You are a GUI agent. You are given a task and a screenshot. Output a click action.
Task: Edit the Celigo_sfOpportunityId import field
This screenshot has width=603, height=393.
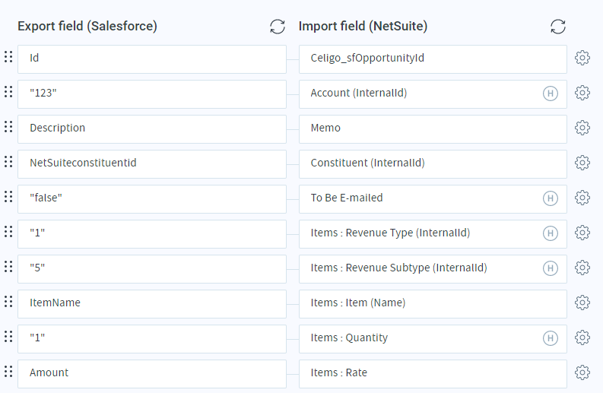pyautogui.click(x=433, y=59)
